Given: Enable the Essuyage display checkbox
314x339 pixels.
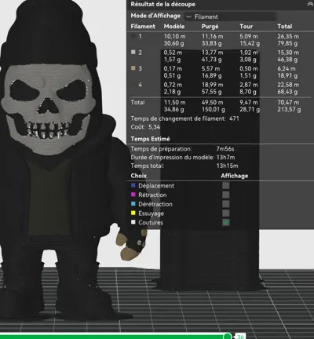Looking at the screenshot, I should pyautogui.click(x=225, y=213).
